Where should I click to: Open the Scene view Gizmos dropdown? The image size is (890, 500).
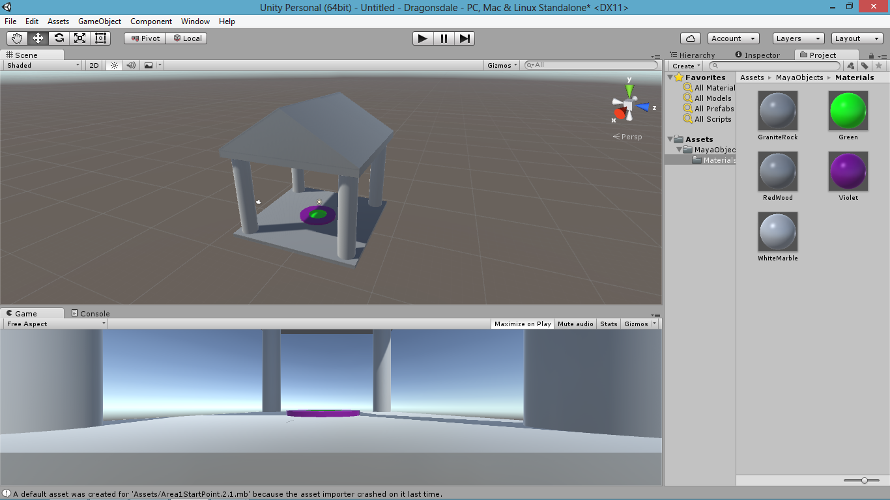[502, 65]
